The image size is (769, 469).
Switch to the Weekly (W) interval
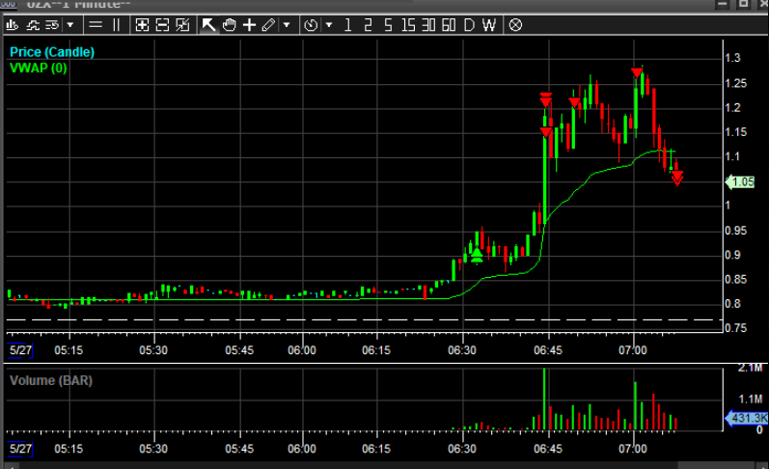(x=489, y=24)
